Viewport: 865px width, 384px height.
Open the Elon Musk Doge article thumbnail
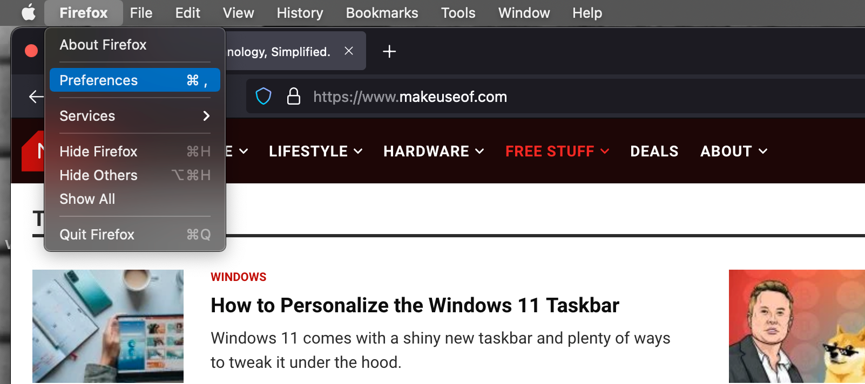tap(796, 326)
